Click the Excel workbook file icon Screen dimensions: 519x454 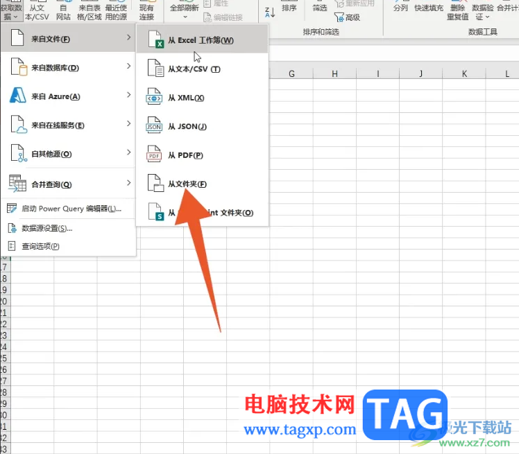[x=155, y=40]
